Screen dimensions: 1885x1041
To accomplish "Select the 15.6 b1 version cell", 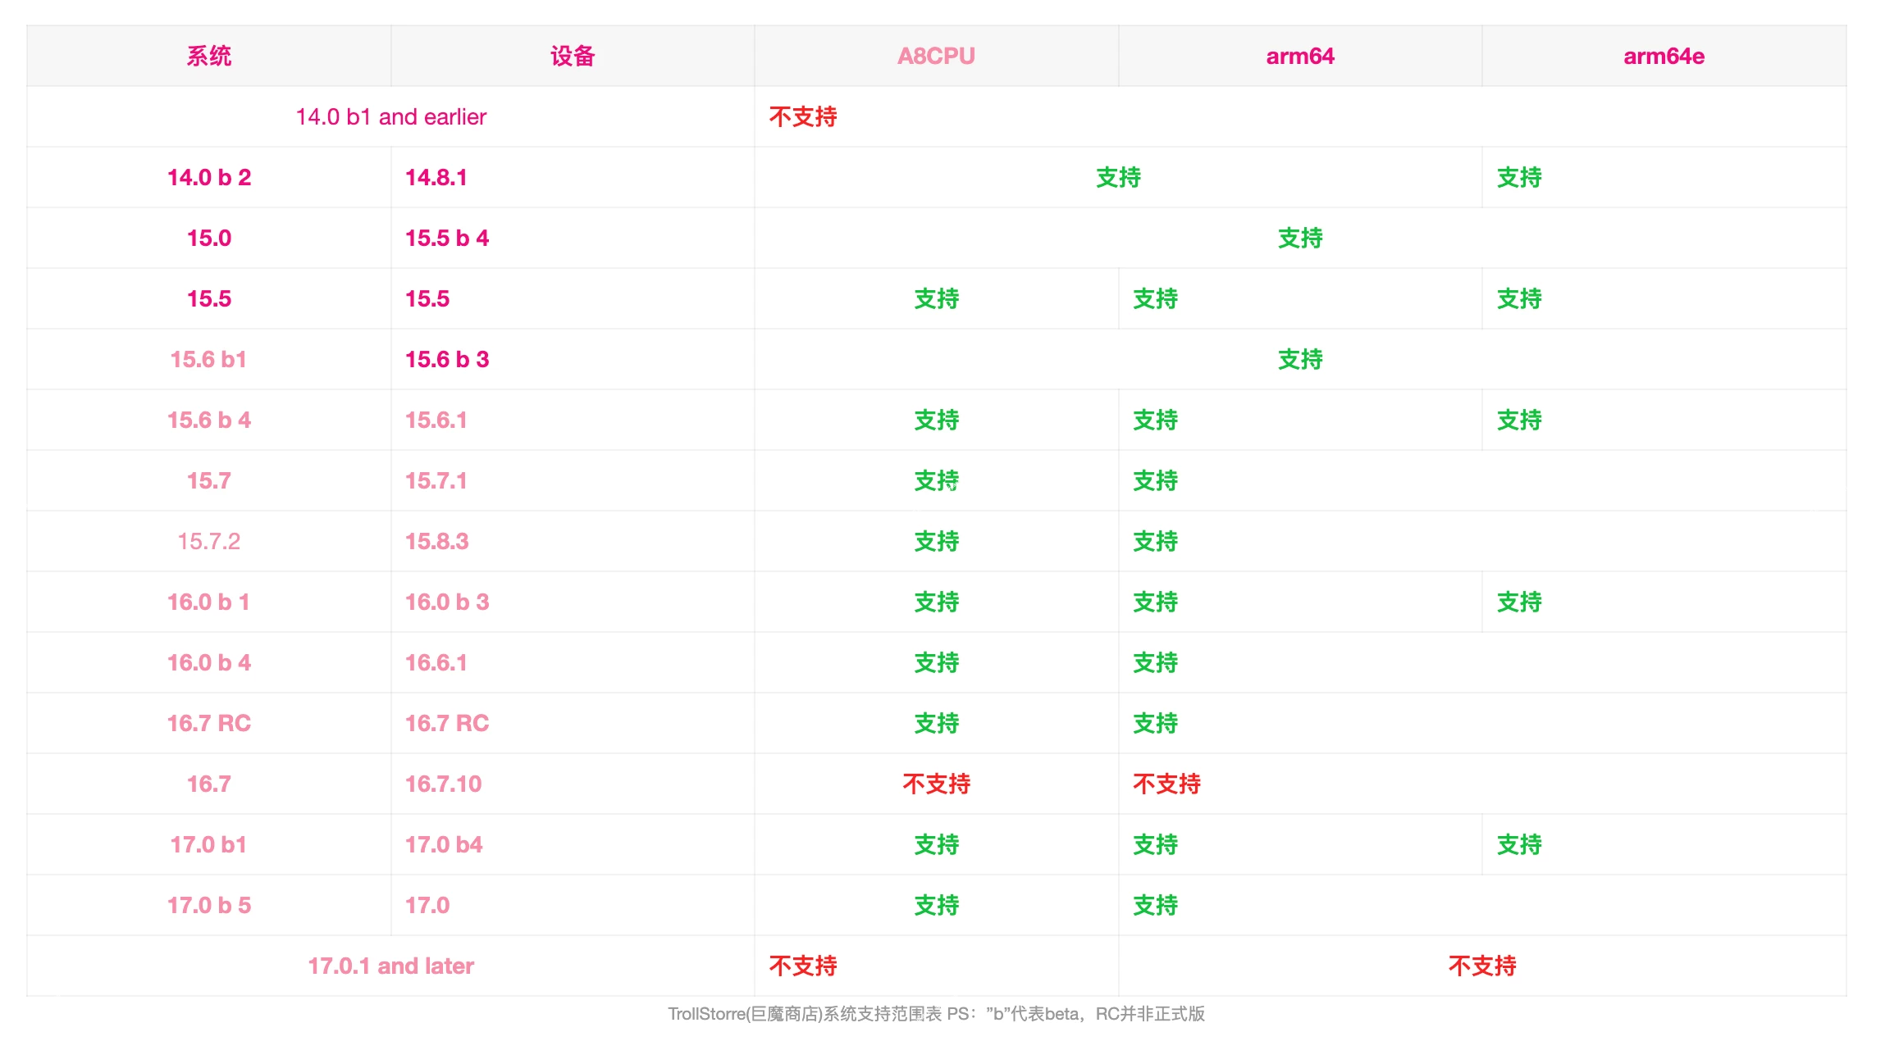I will 208,359.
